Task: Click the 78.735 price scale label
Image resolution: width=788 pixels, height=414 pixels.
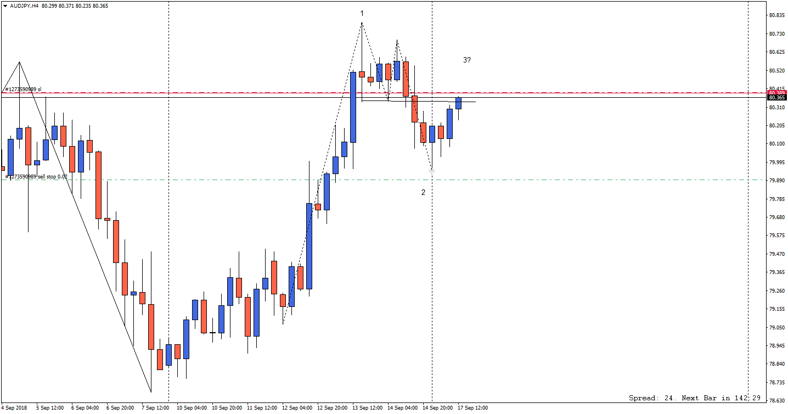Action: click(776, 383)
